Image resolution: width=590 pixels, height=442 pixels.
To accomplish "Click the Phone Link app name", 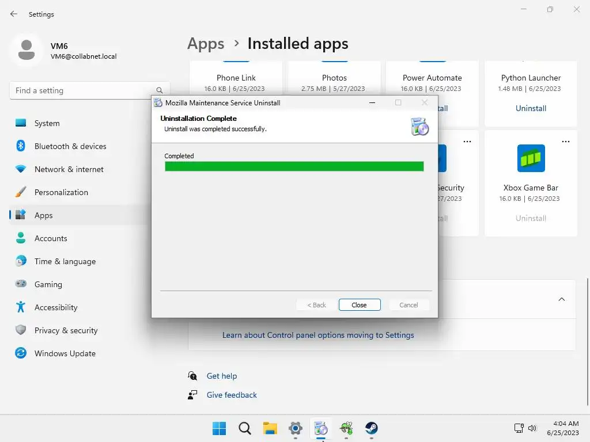I will pos(236,78).
